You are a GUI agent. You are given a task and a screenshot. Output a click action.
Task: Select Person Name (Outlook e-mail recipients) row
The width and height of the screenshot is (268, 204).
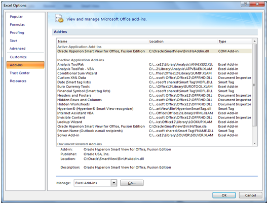pos(154,131)
